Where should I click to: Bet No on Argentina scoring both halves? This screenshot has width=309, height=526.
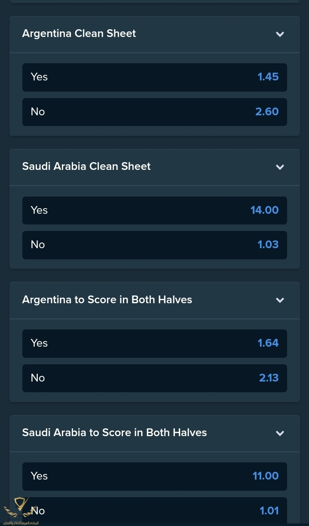pos(154,378)
